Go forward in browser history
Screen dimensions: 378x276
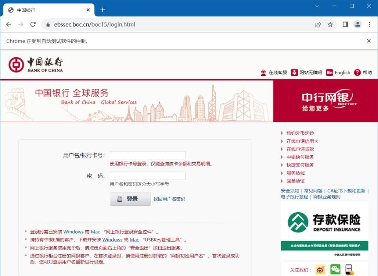(21, 24)
